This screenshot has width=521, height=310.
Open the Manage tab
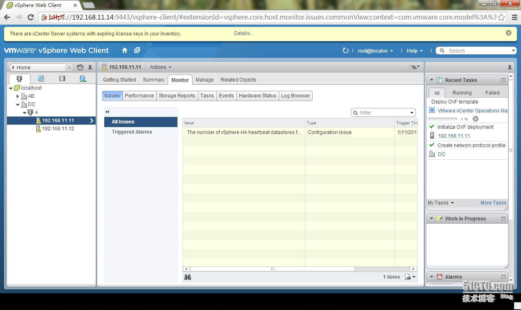tap(204, 80)
